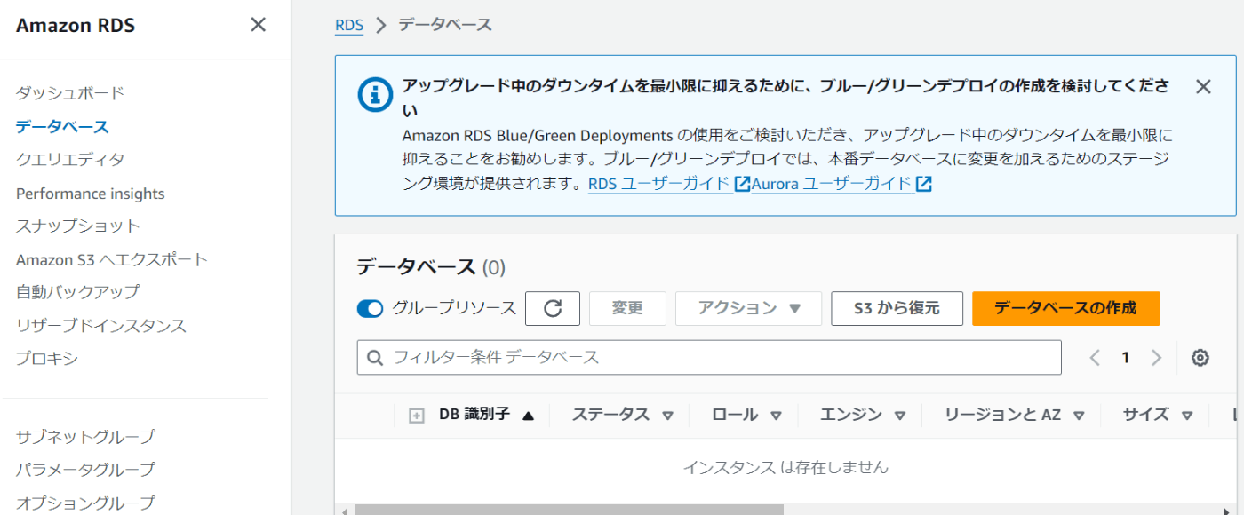
Task: Click the 変更 button
Action: tap(627, 308)
